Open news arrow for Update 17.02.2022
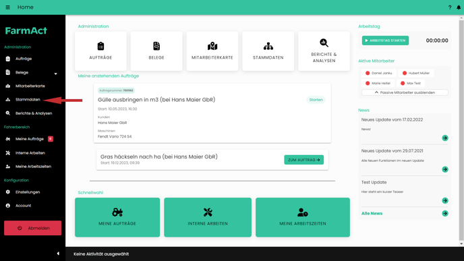464x261 pixels. point(444,138)
